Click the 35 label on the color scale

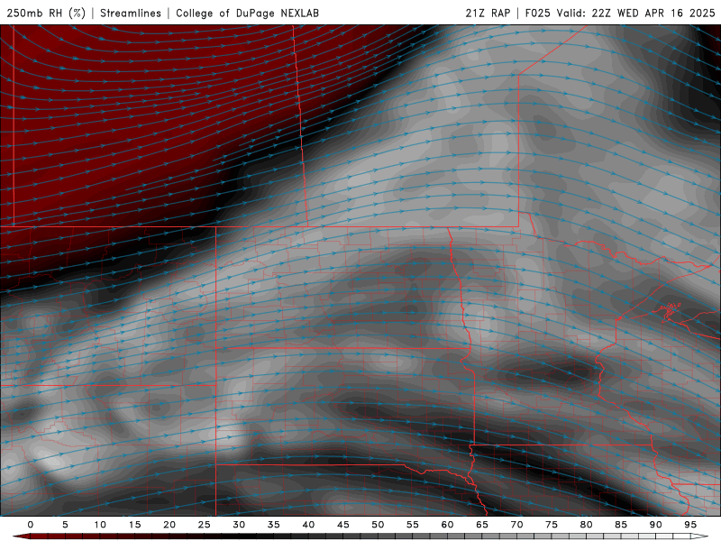point(274,525)
